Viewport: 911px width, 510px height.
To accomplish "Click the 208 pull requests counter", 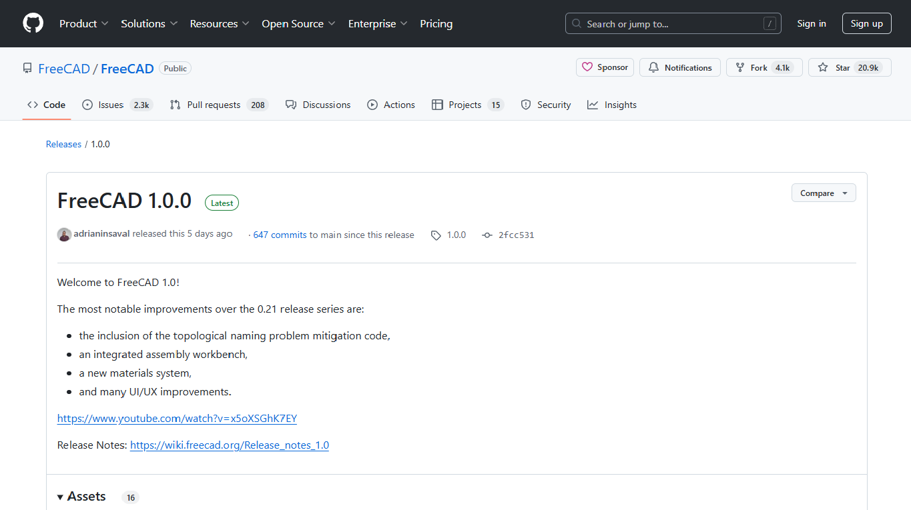I will coord(258,105).
